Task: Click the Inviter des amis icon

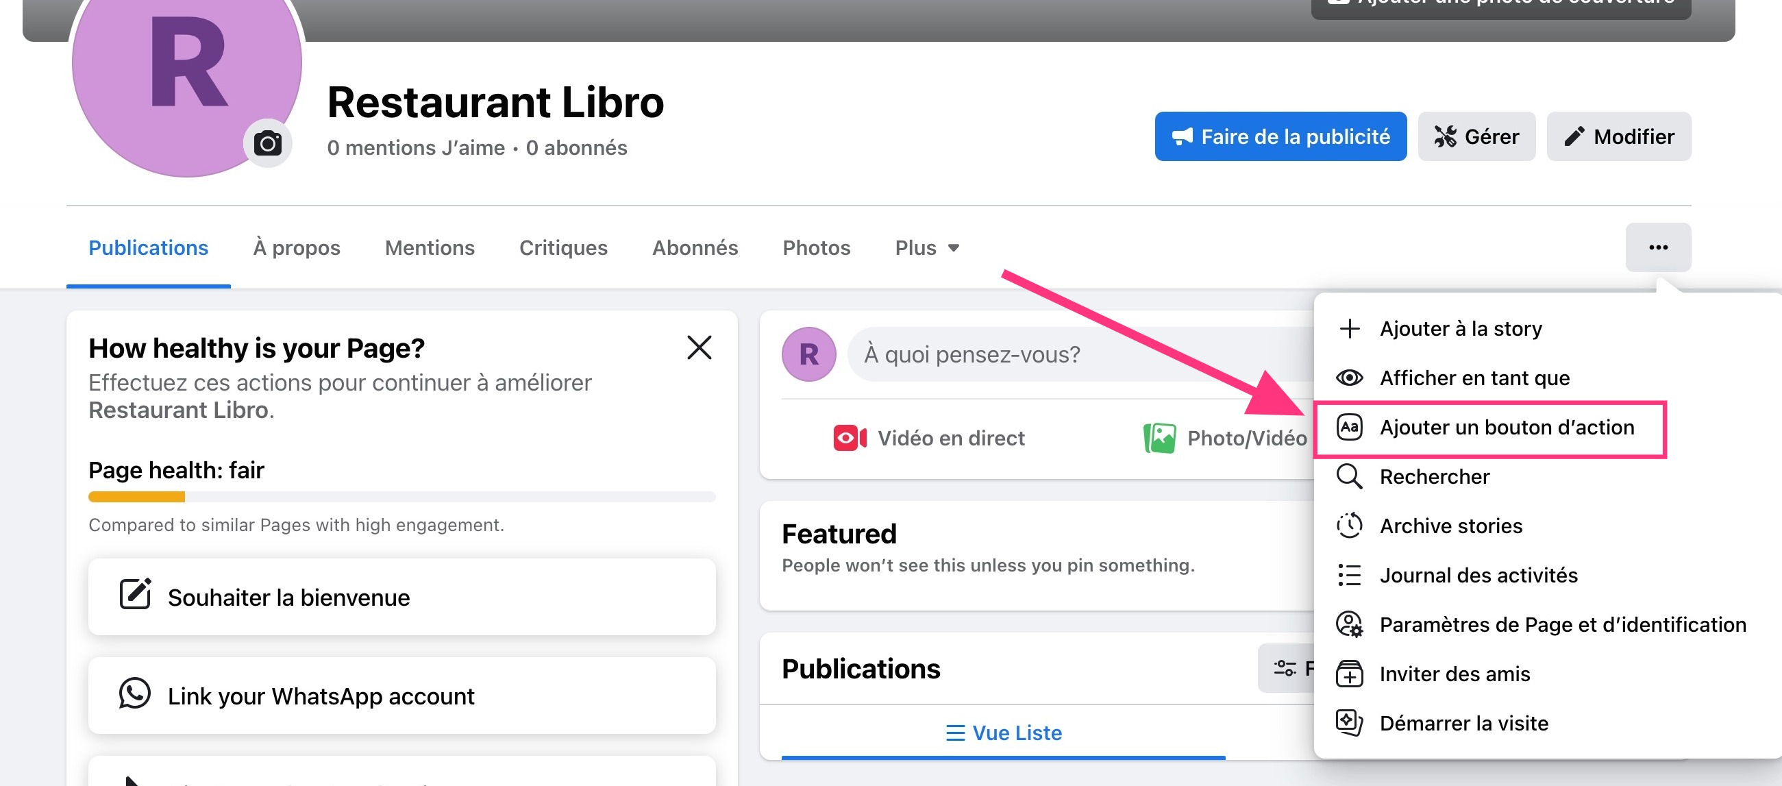Action: click(1350, 673)
